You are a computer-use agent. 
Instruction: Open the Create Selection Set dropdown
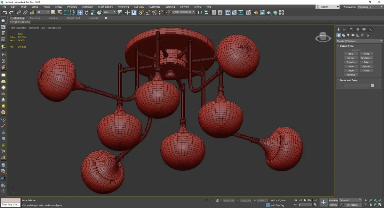pos(183,12)
